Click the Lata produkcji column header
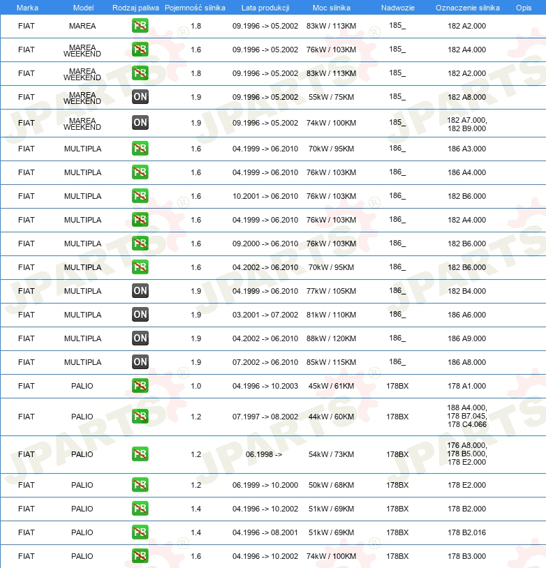The image size is (546, 568). (x=265, y=8)
